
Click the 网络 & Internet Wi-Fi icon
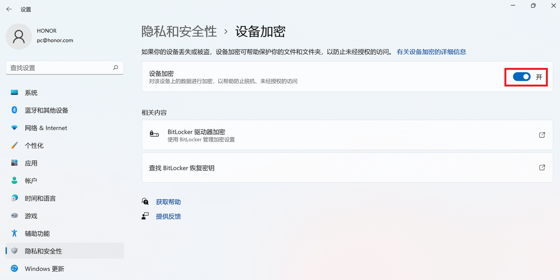click(14, 128)
